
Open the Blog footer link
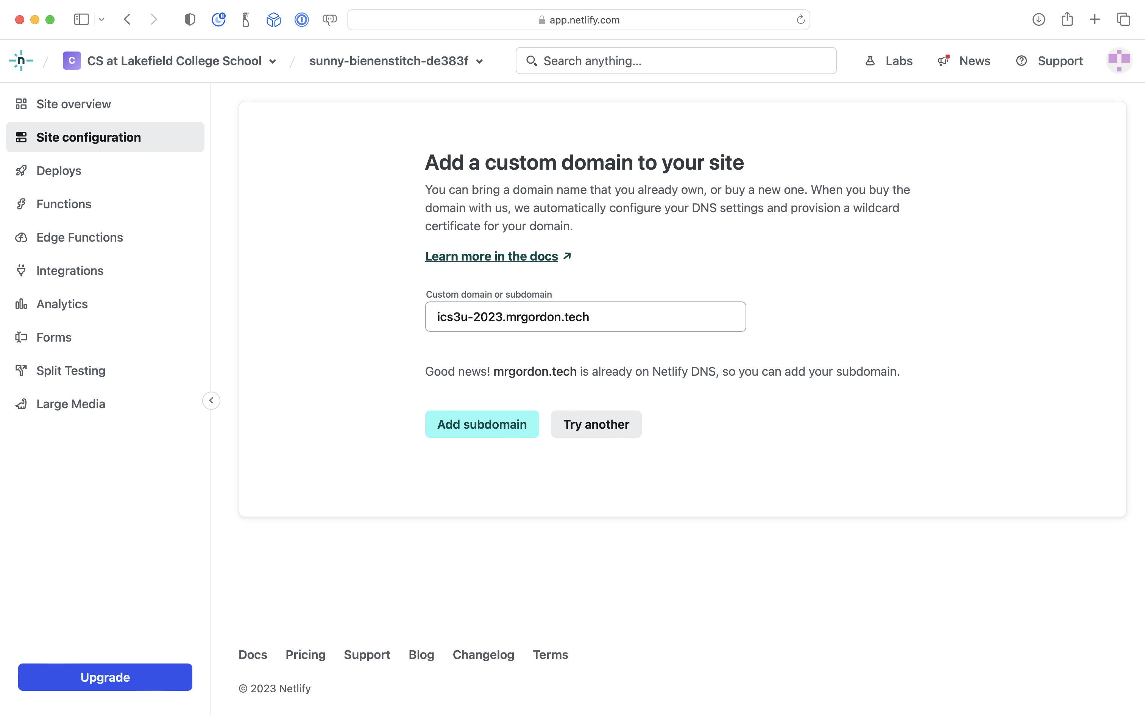pyautogui.click(x=421, y=654)
